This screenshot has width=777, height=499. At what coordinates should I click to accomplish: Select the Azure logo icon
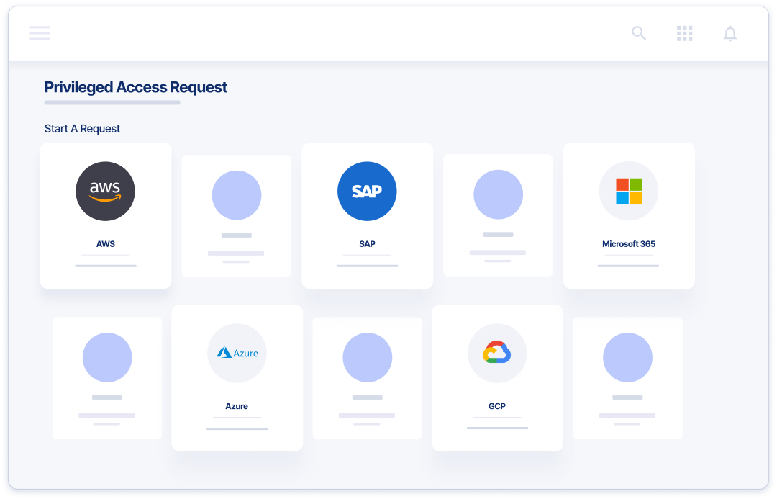point(237,353)
